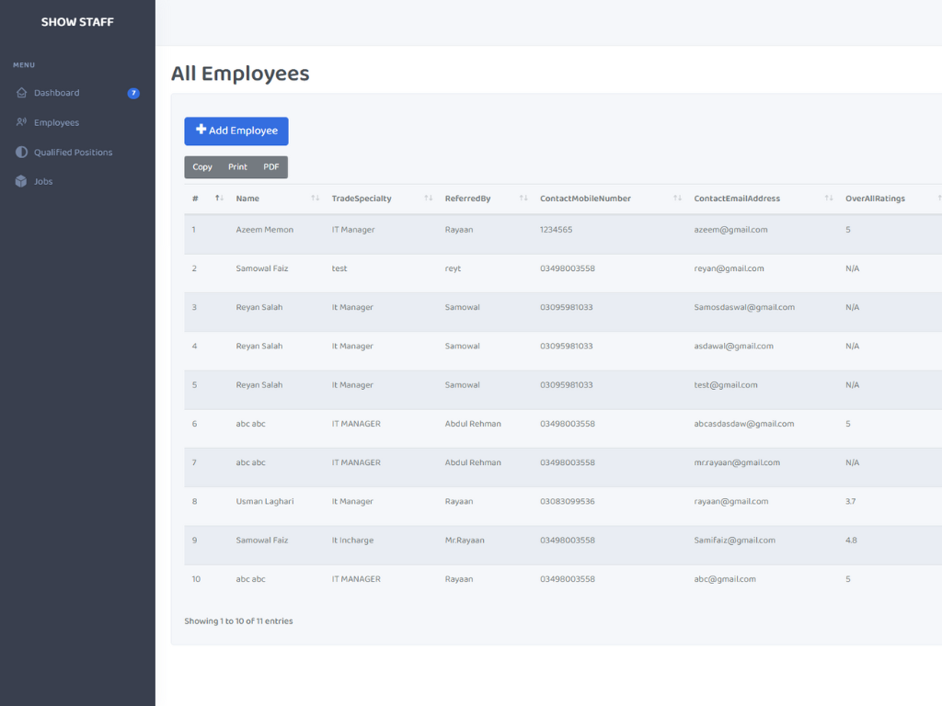The height and width of the screenshot is (706, 942).
Task: Click the Employees people icon
Action: 21,122
